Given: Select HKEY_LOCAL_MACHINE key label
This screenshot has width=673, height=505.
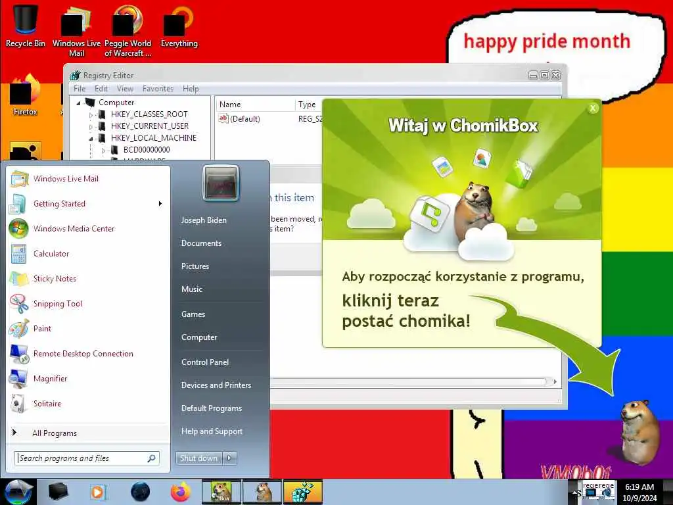Looking at the screenshot, I should 154,138.
